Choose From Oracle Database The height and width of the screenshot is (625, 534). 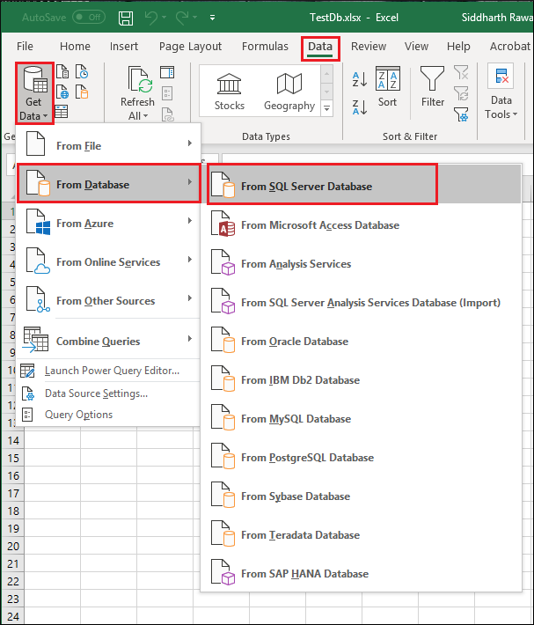[x=362, y=342]
